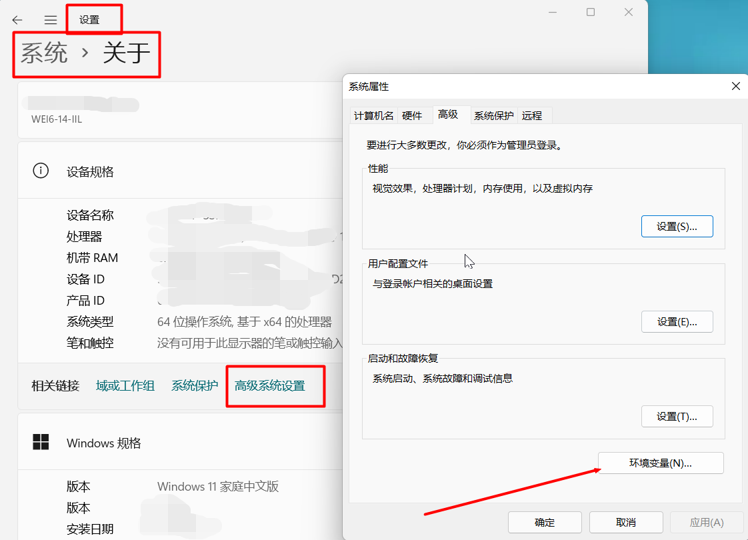Click the 要进行大多数更改 administrator notice
Image resolution: width=748 pixels, height=540 pixels.
pos(465,145)
